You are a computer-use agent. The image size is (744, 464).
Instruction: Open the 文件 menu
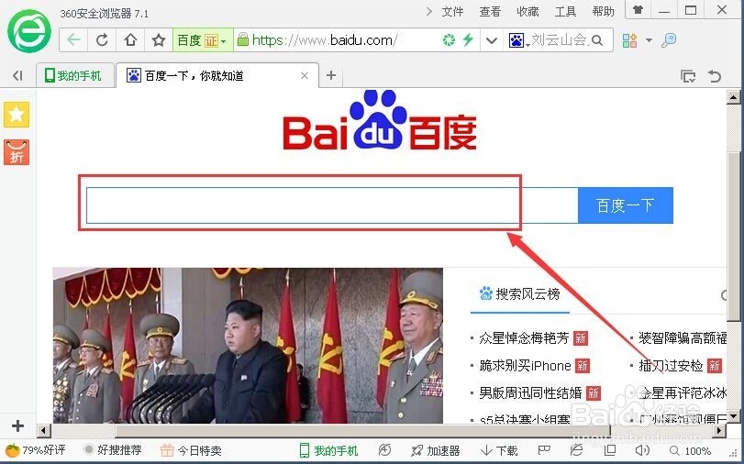(x=452, y=11)
